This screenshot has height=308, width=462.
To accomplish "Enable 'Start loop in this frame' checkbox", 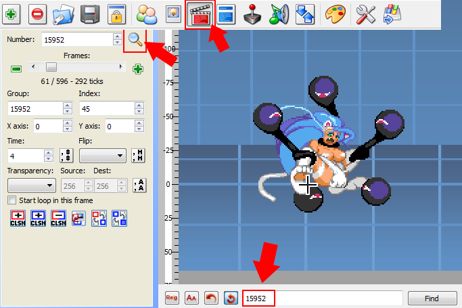I will (x=11, y=200).
